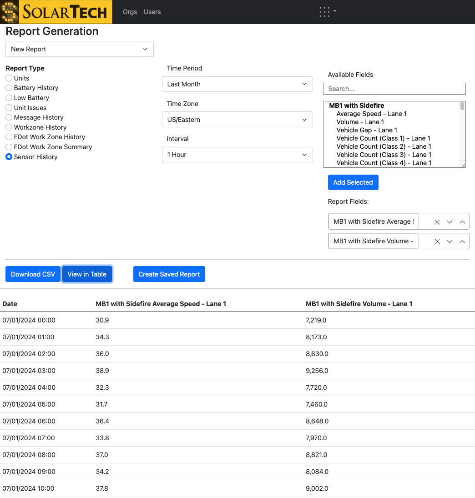This screenshot has width=475, height=498.
Task: Open the apps grid icon in navbar
Action: point(328,12)
